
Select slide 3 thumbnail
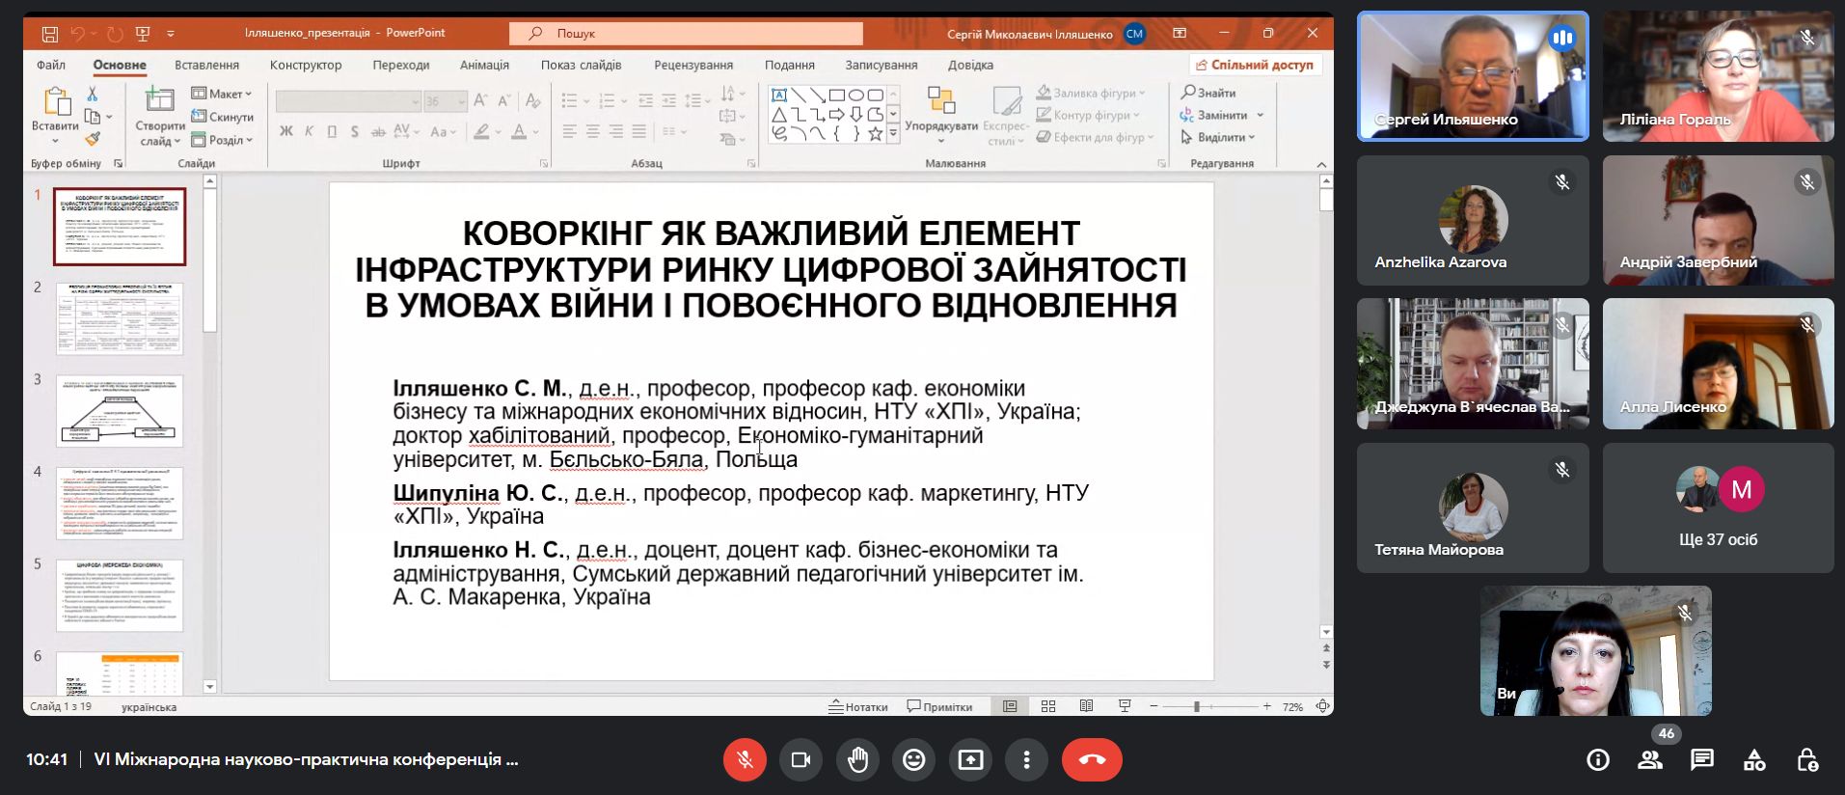[120, 411]
